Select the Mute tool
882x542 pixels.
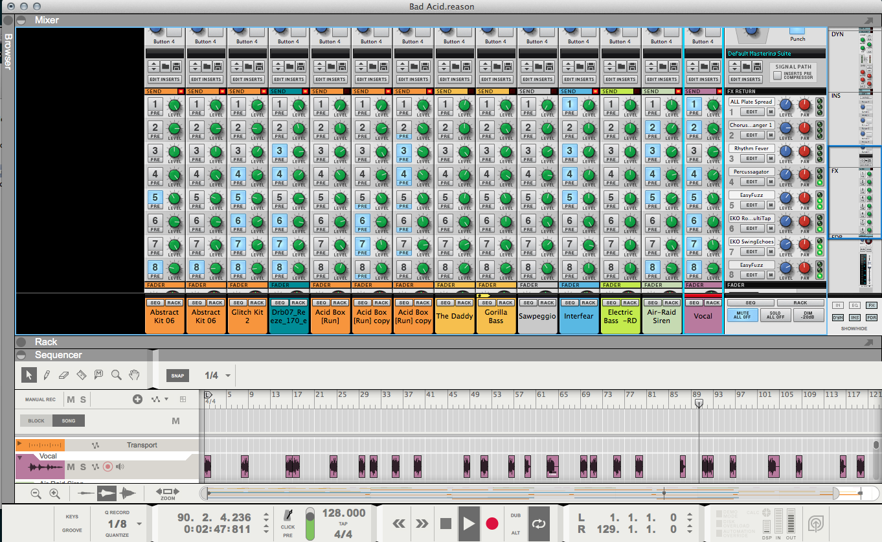point(98,375)
